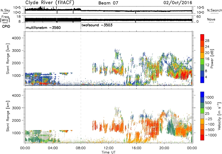Screen dimensions: 222x154
Task: Click the '4' Power colorbar tick label
Action: (206, 77)
